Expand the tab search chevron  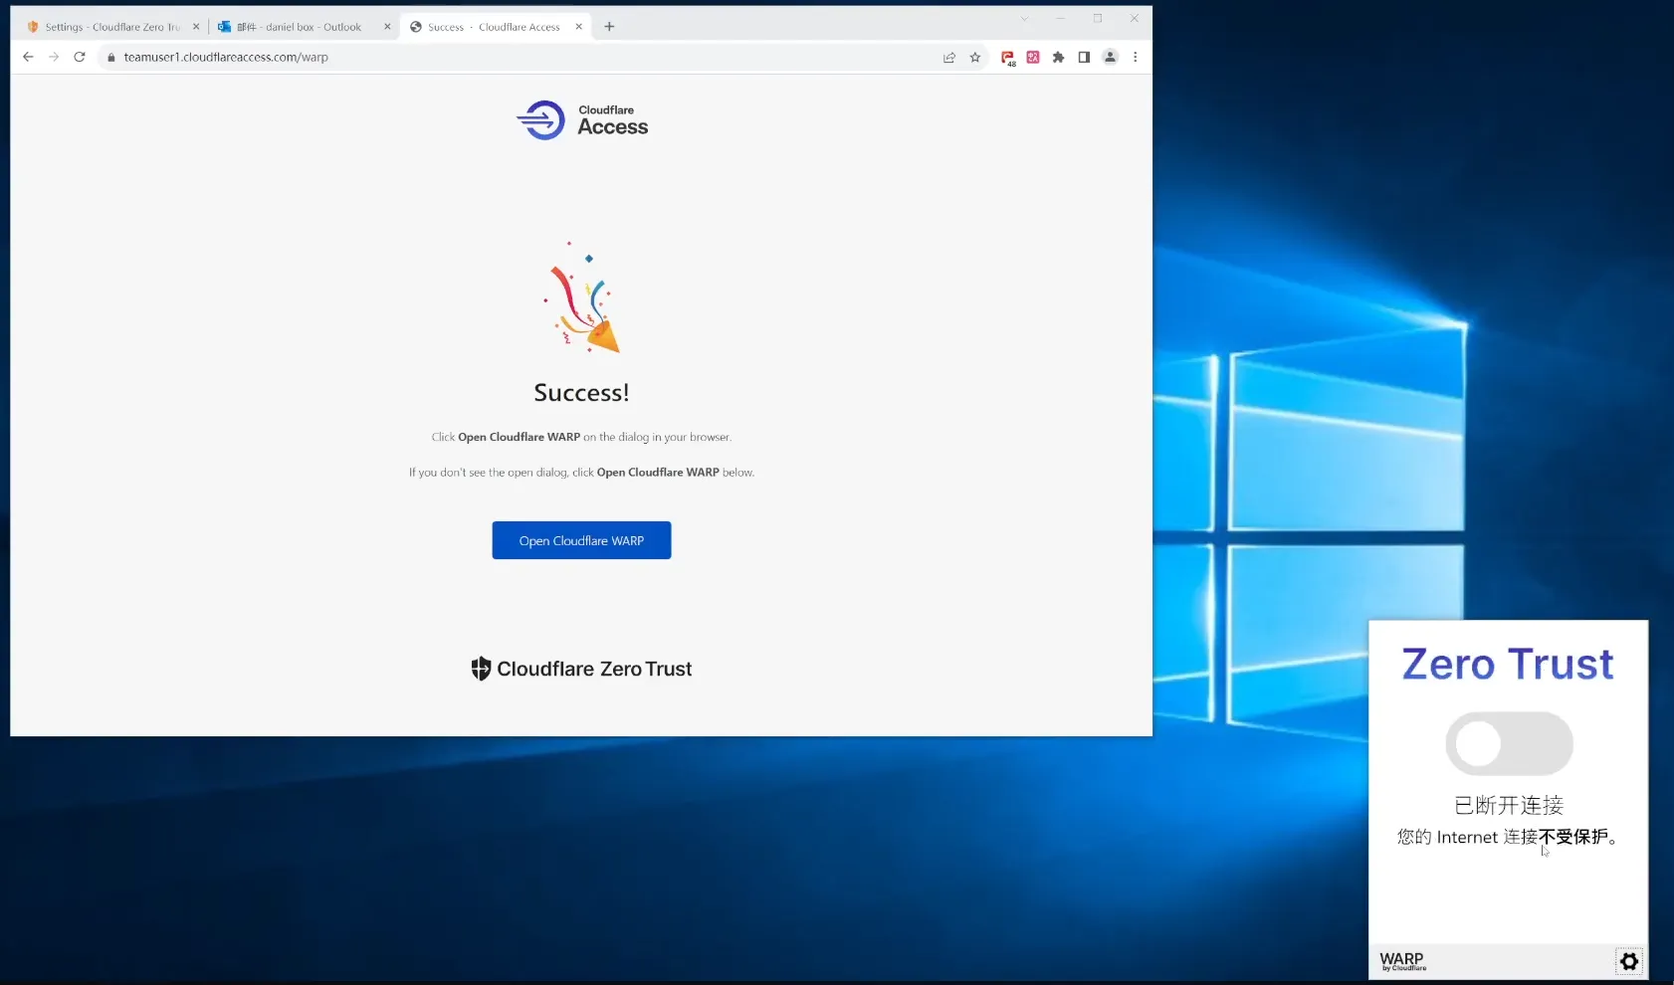point(1024,19)
